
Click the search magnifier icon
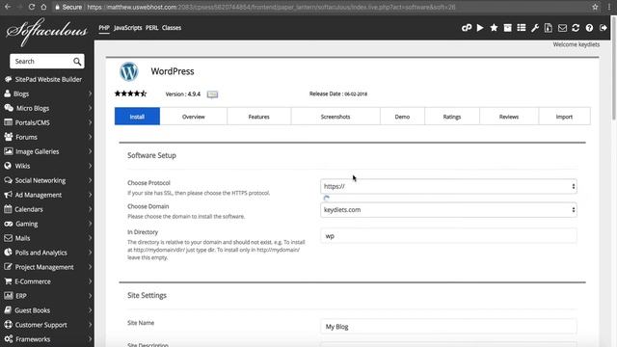tap(77, 62)
